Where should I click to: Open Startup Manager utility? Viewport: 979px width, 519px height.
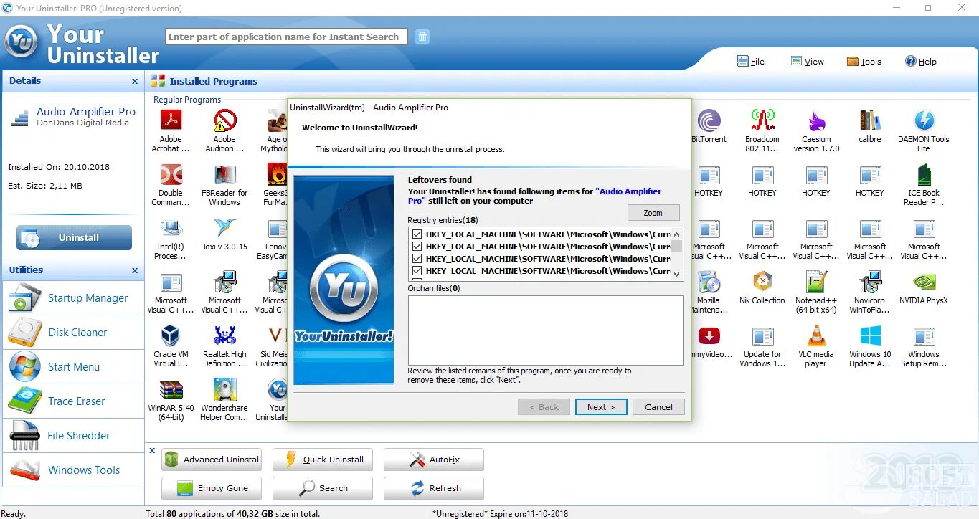coord(73,298)
